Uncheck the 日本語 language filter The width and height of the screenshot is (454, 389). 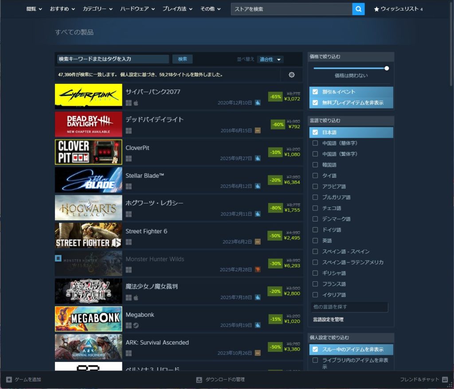point(315,132)
